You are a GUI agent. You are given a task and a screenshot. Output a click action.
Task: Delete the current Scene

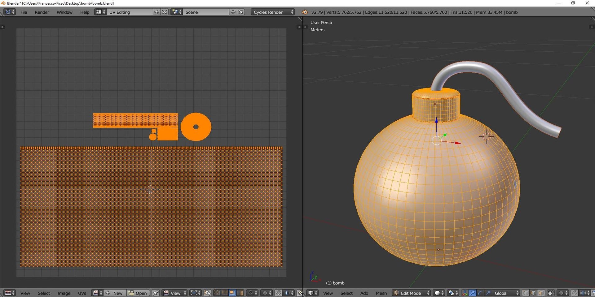(241, 12)
